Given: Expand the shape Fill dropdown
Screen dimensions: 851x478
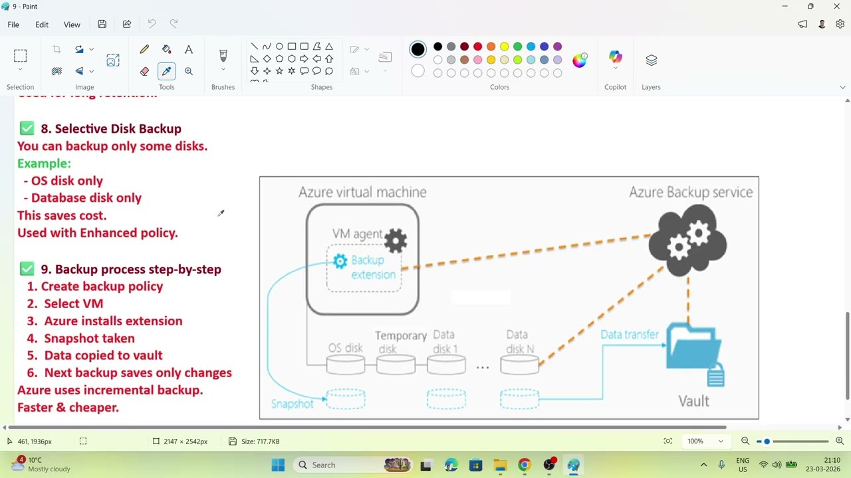Looking at the screenshot, I should pos(366,71).
